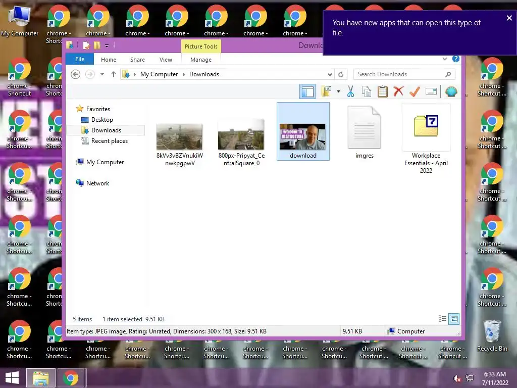Open recent locations dropdown arrow
The image size is (517, 388).
click(x=102, y=74)
